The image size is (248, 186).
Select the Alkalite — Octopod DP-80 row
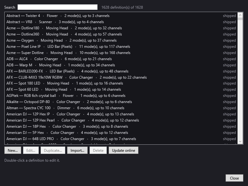(x=121, y=102)
